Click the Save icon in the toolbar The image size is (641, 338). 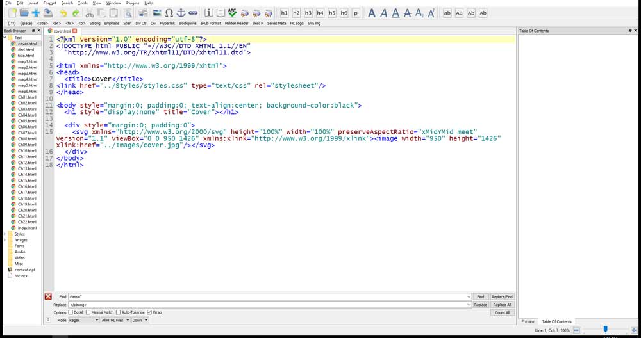(47, 13)
